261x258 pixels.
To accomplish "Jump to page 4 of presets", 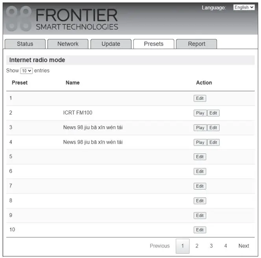I will [226, 246].
